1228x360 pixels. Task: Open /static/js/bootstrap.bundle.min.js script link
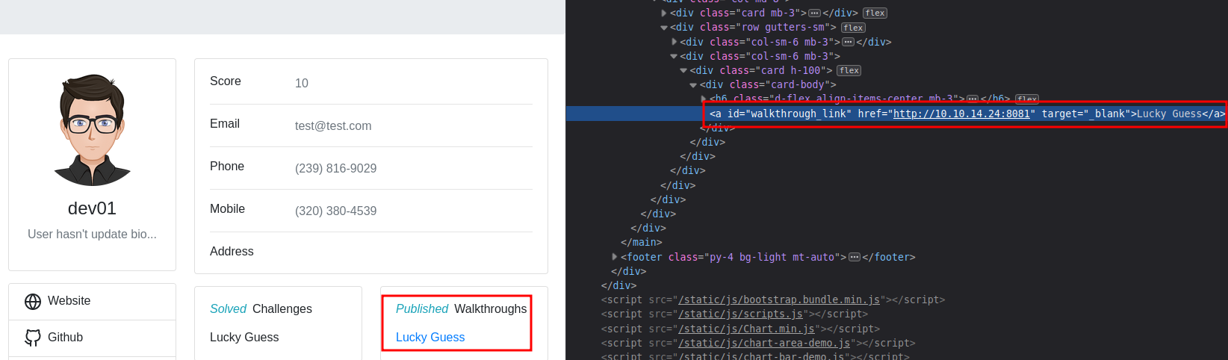coord(779,300)
